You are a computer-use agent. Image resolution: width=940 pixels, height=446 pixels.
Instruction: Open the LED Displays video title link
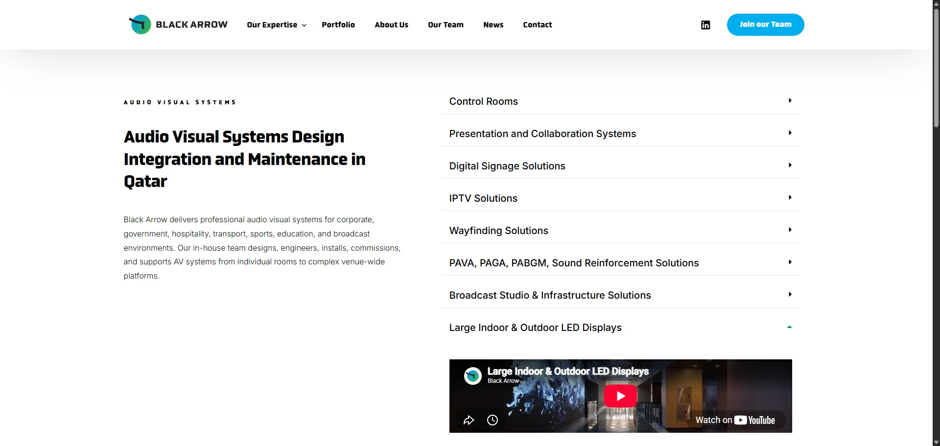568,371
